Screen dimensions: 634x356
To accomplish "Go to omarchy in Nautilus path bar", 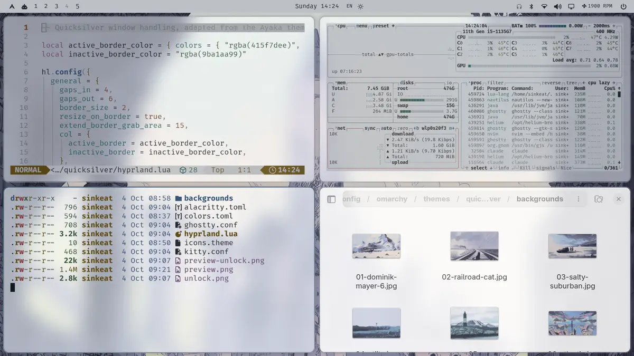I will coord(392,199).
